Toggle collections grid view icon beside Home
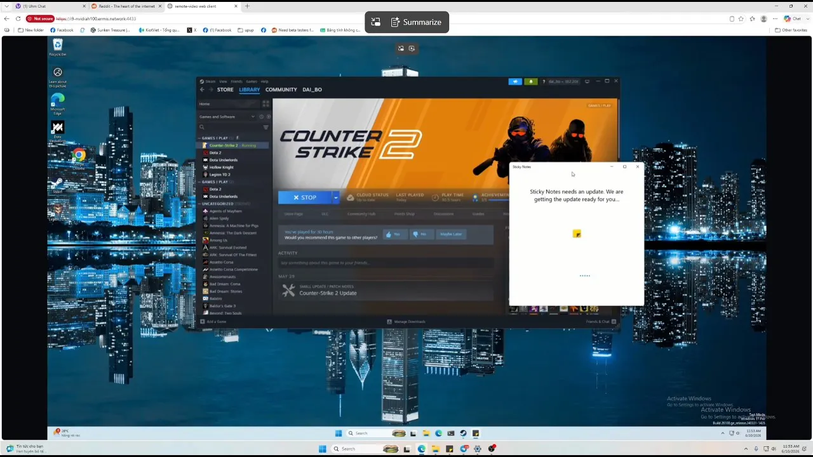 point(265,103)
